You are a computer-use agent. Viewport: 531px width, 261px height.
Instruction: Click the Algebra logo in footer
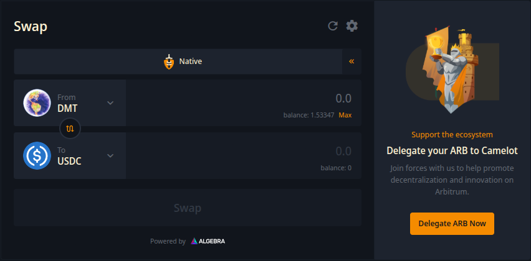[208, 241]
